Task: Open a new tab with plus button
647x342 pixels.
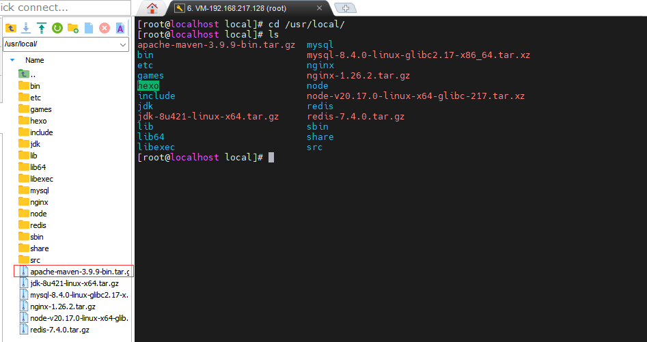Action: 346,8
